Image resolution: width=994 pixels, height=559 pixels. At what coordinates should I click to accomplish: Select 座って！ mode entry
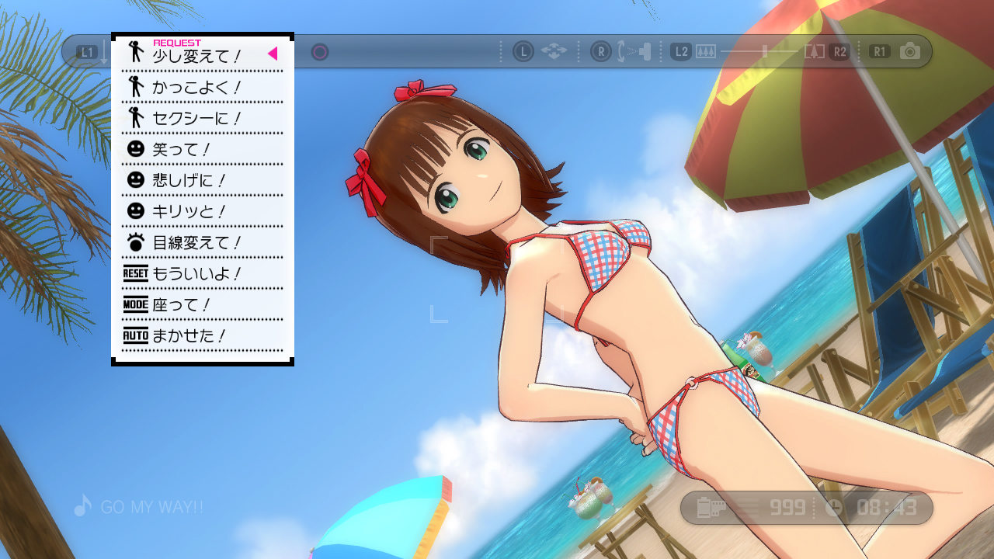tap(202, 304)
